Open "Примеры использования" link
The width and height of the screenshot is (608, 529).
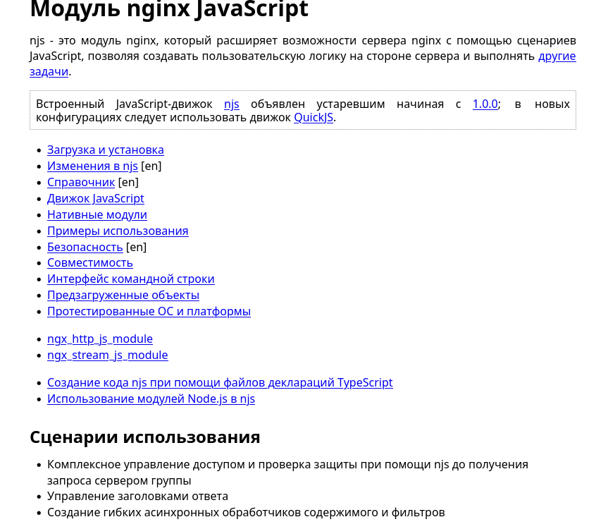point(118,231)
